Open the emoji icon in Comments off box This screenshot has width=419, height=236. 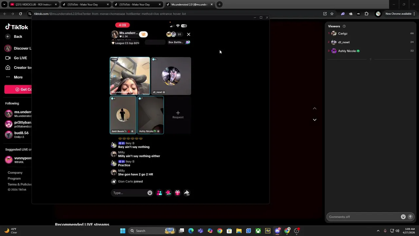point(403,217)
